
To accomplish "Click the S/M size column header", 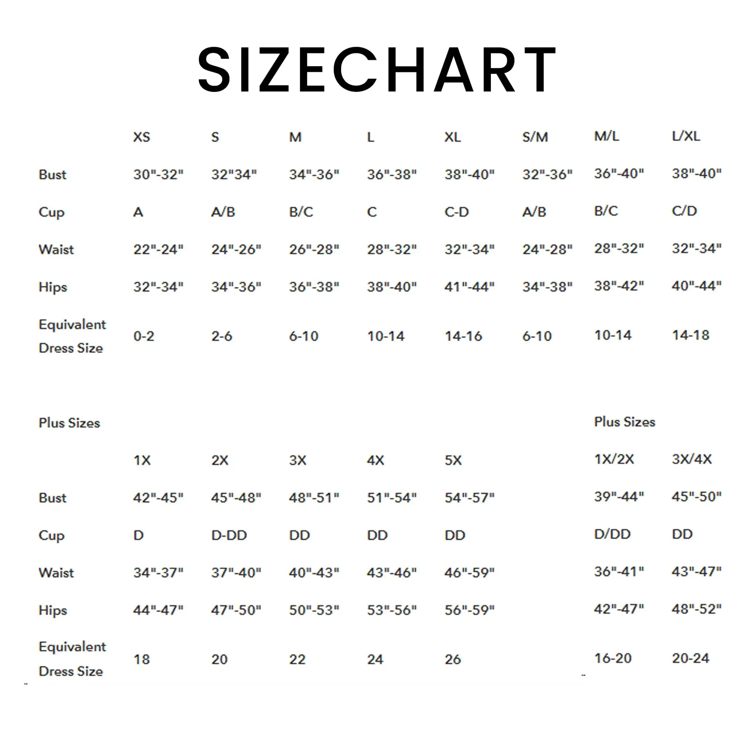I will coord(535,137).
